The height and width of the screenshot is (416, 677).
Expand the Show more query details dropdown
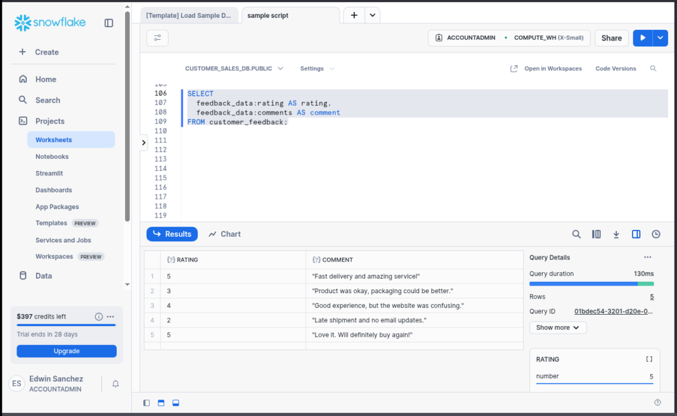557,327
